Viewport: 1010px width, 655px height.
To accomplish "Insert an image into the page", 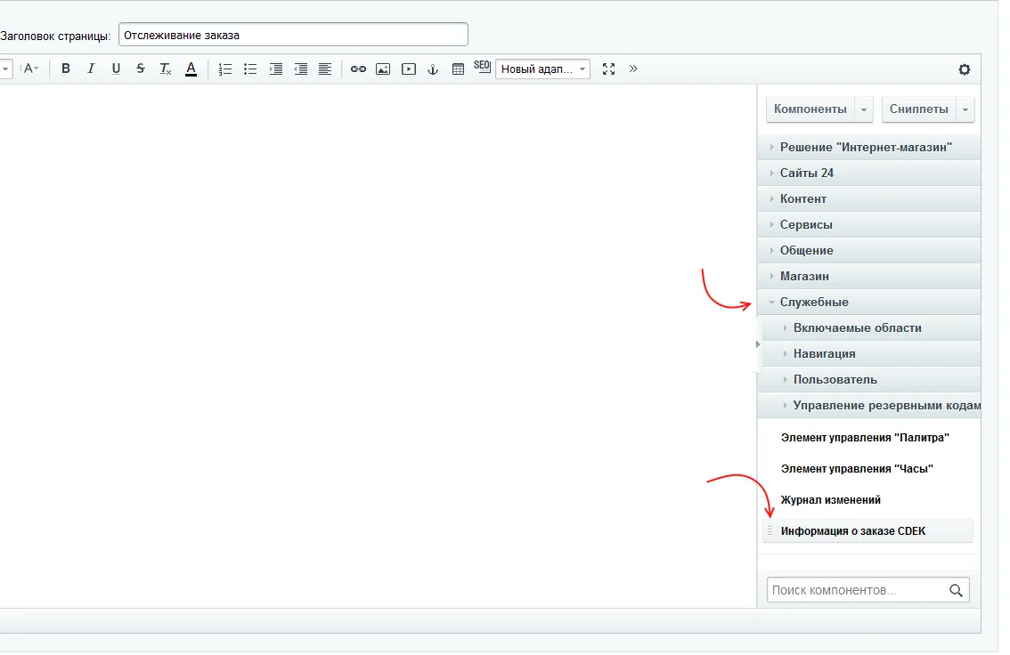I will pyautogui.click(x=383, y=69).
